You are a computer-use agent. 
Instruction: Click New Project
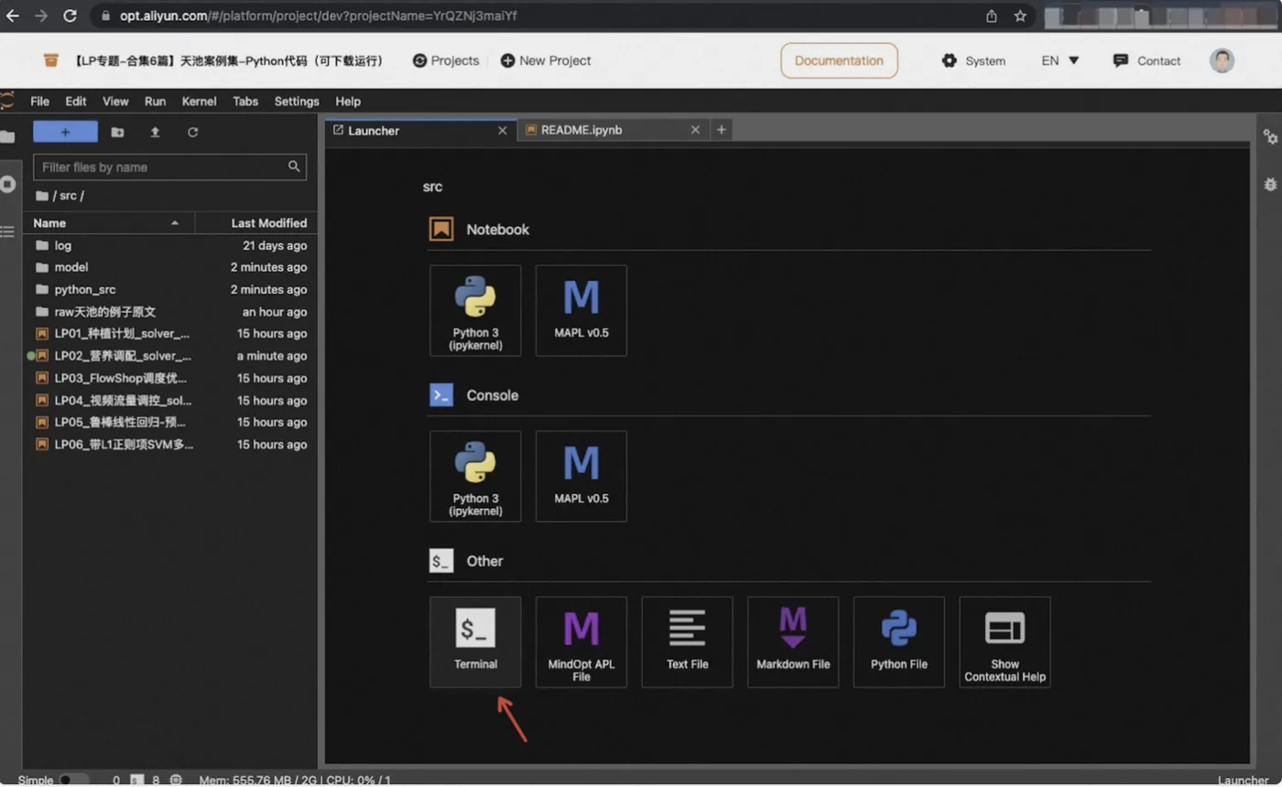point(546,60)
